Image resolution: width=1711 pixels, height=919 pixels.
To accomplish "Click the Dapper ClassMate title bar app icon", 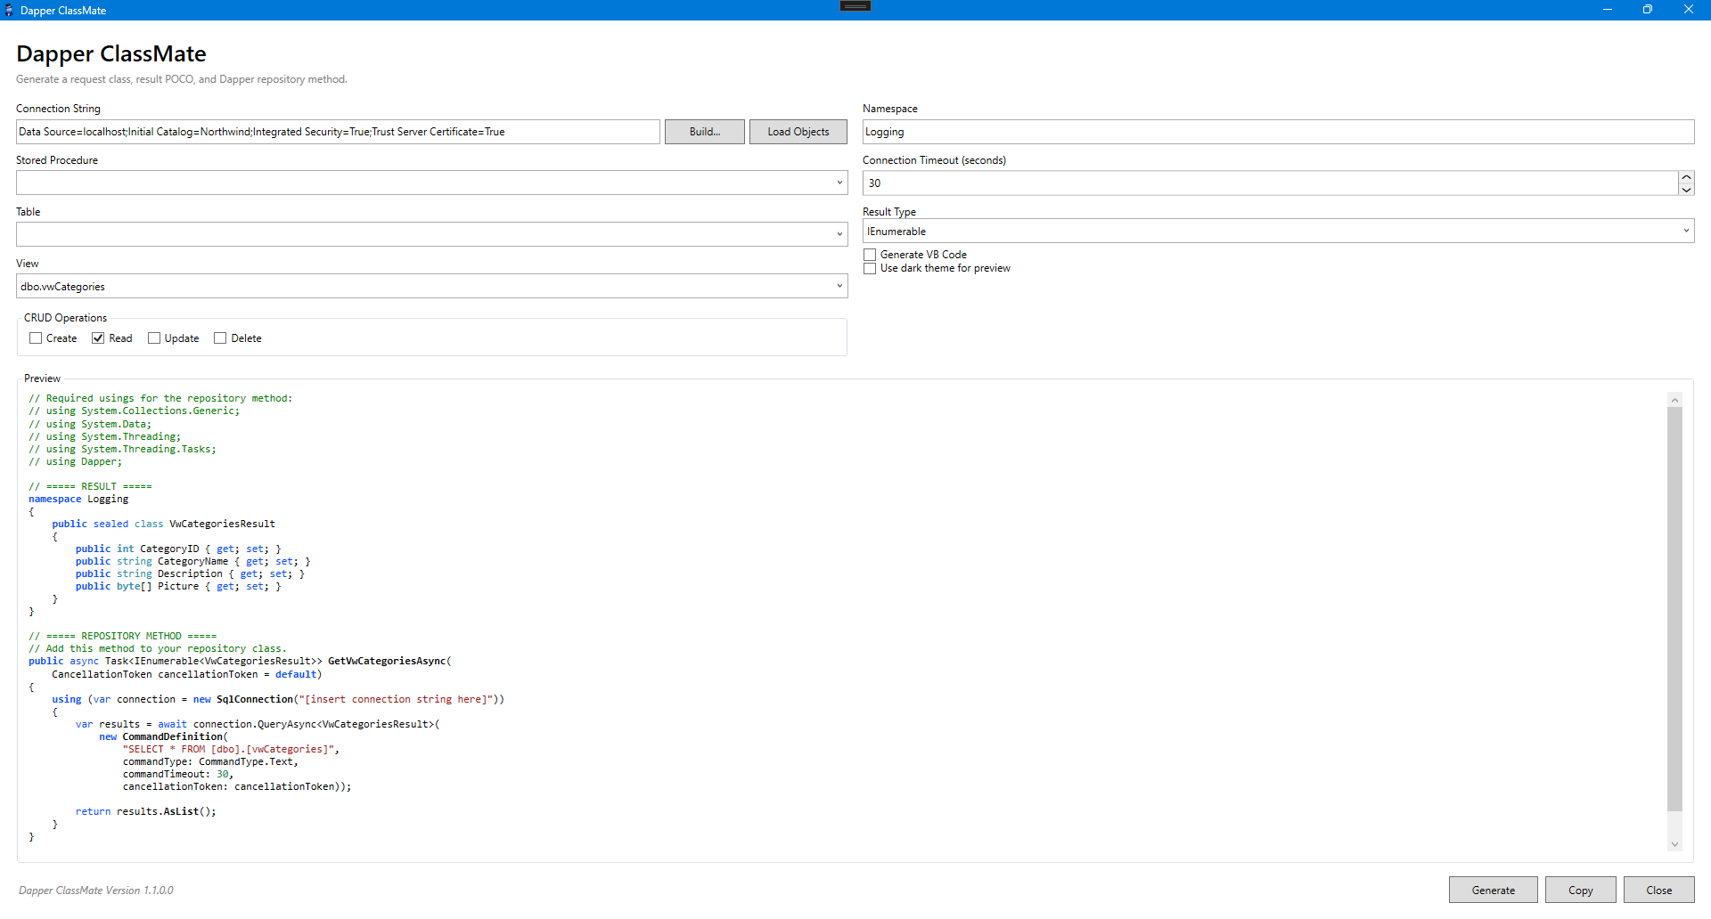I will pos(9,10).
